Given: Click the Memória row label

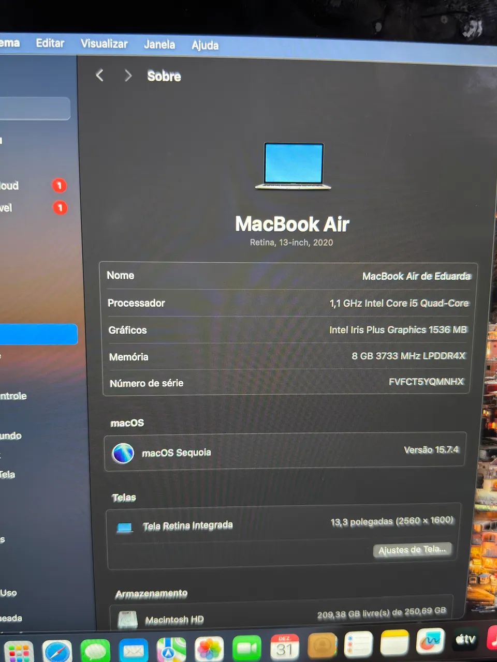Looking at the screenshot, I should 129,357.
